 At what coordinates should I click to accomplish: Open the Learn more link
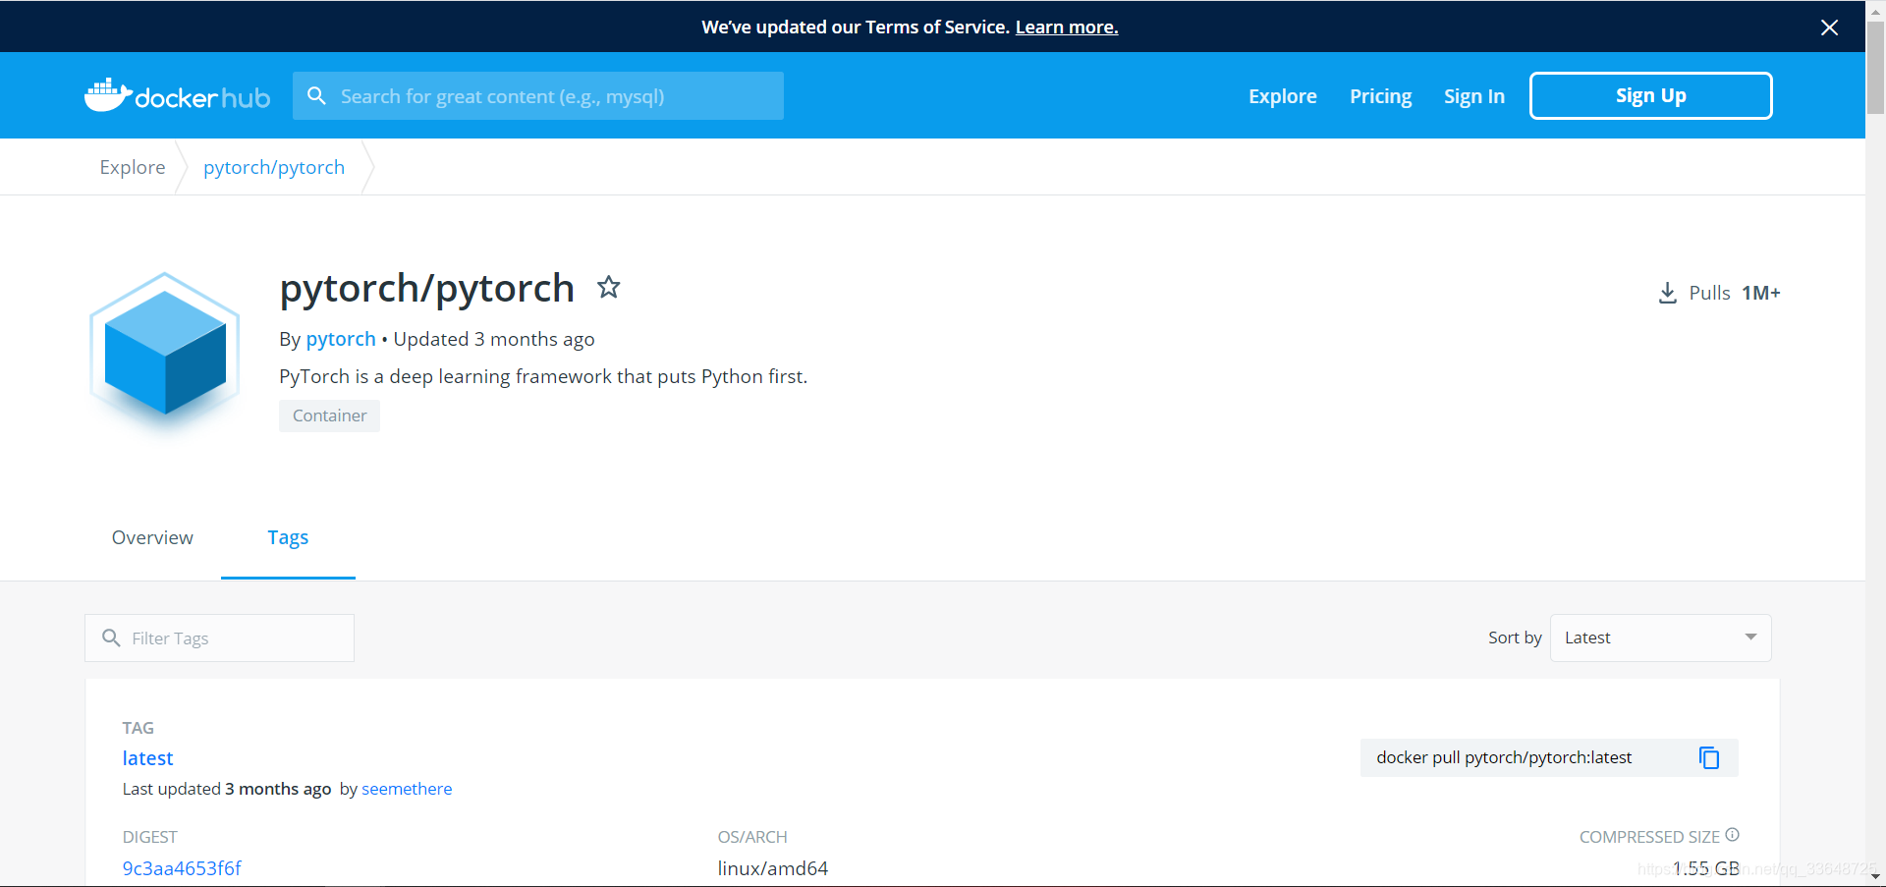(x=1067, y=27)
